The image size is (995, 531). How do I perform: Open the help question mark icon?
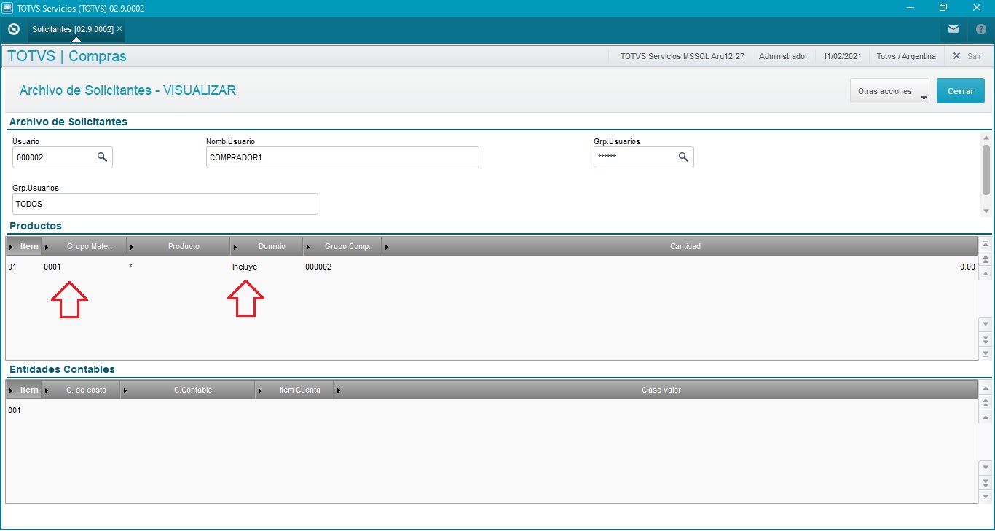tap(980, 29)
